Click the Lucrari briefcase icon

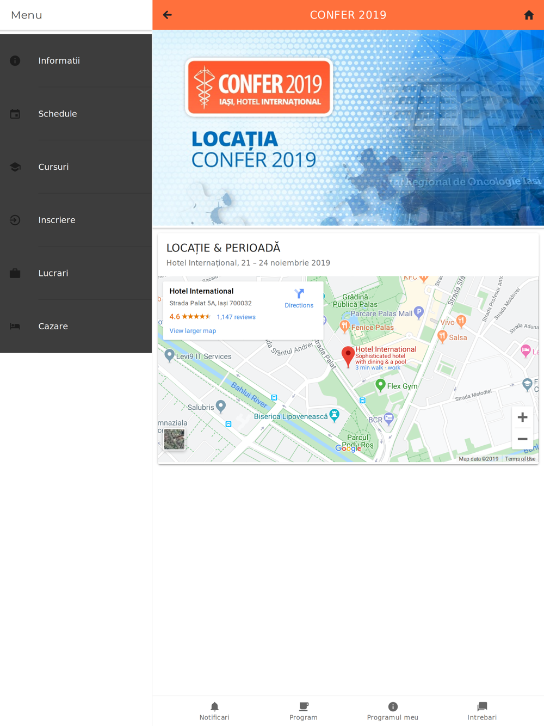click(15, 273)
